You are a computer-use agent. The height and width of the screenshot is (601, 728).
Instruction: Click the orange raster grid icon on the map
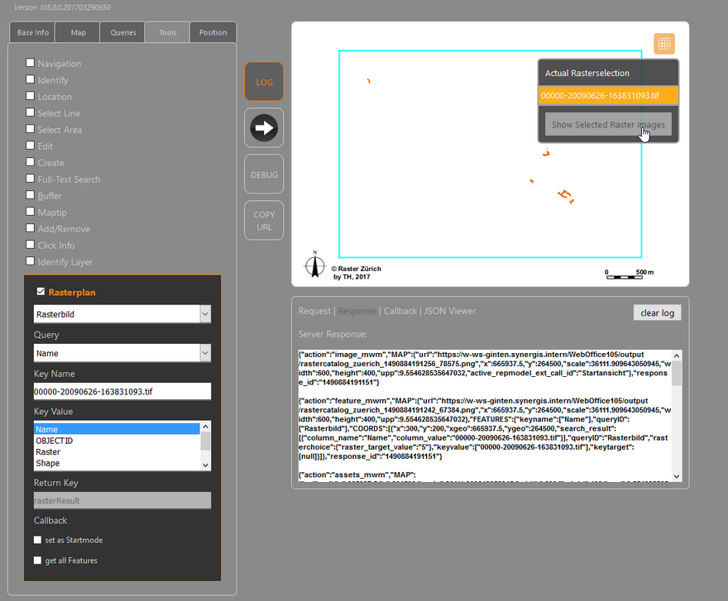click(663, 43)
